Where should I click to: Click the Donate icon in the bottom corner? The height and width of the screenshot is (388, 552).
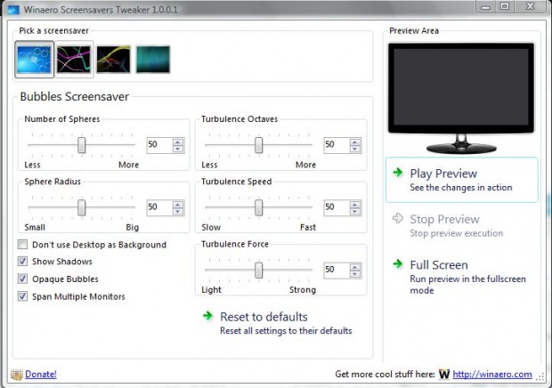(x=15, y=375)
